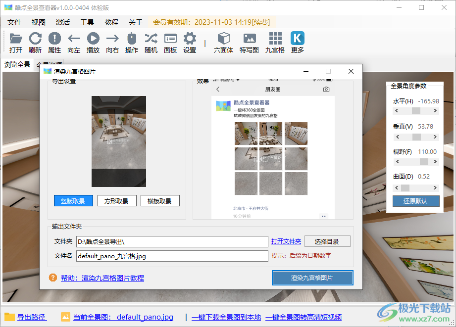Open the 帮助: 渲染九宫格图片教程 link

coord(102,278)
